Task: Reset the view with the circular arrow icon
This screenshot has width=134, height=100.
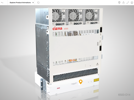Action: click(38, 3)
